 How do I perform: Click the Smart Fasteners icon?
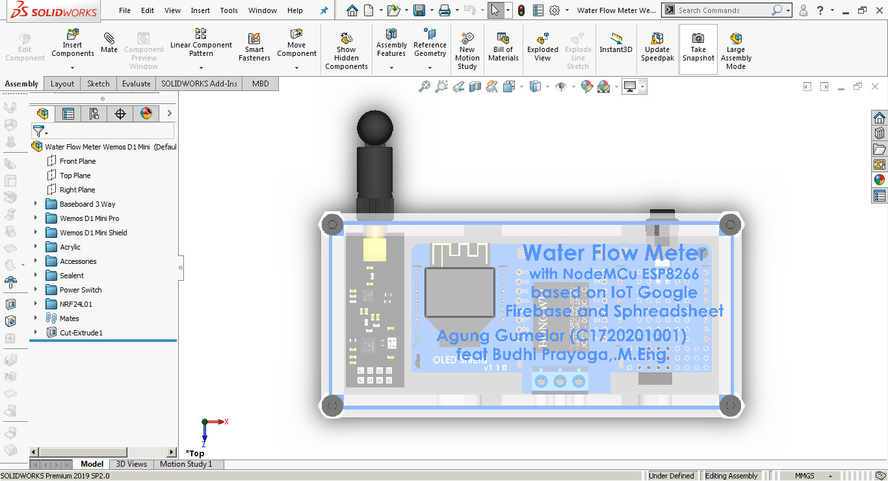point(254,47)
